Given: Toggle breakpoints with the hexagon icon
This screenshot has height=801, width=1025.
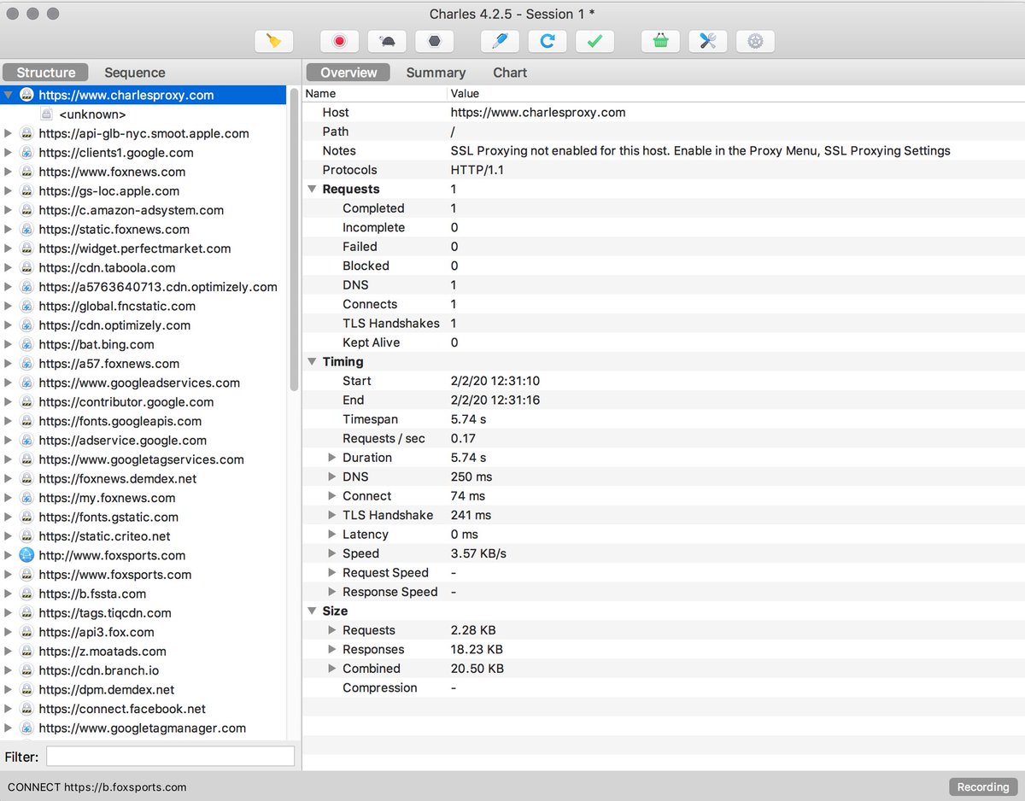Looking at the screenshot, I should click(x=434, y=40).
